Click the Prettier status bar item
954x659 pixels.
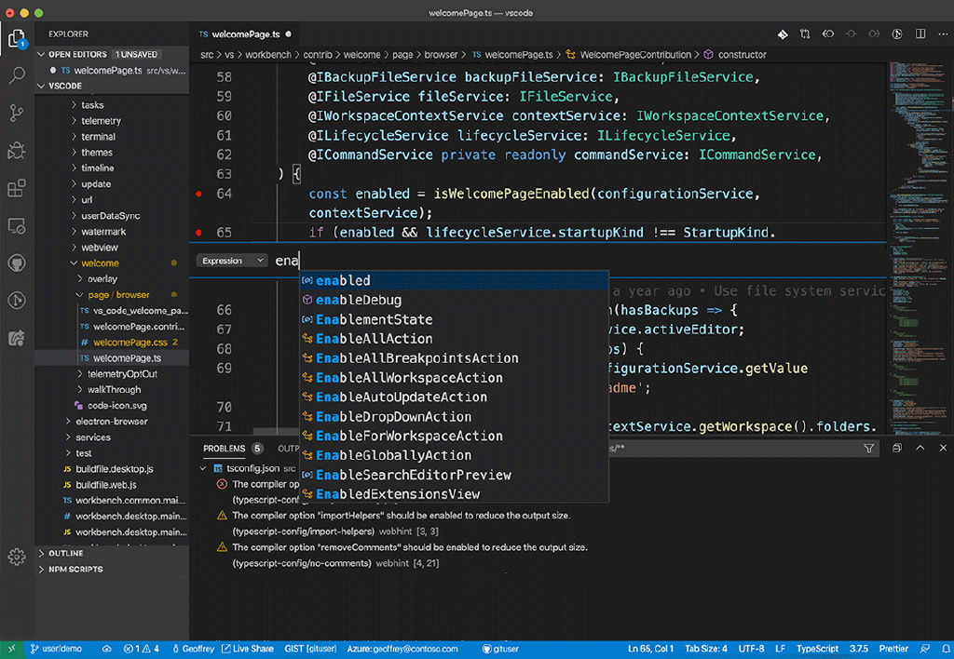[x=893, y=650]
